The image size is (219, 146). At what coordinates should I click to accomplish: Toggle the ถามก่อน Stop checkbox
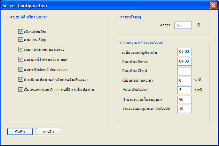point(21,40)
